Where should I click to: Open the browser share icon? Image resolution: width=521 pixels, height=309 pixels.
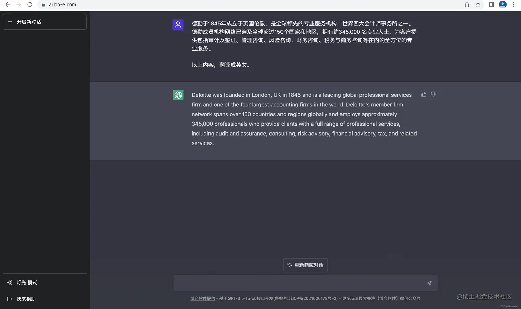click(467, 4)
